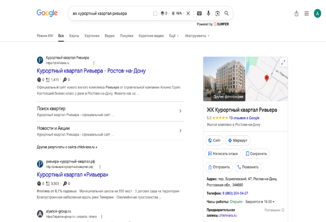Open the Картинки tab
Screen dimensions: 326x222
pyautogui.click(x=92, y=36)
